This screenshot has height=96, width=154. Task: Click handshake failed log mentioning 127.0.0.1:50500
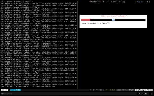click(x=39, y=70)
